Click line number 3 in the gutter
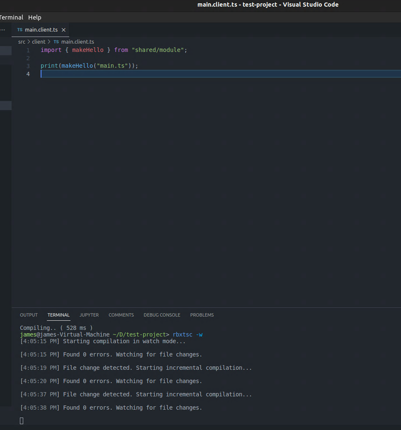This screenshot has width=401, height=430. coord(28,66)
